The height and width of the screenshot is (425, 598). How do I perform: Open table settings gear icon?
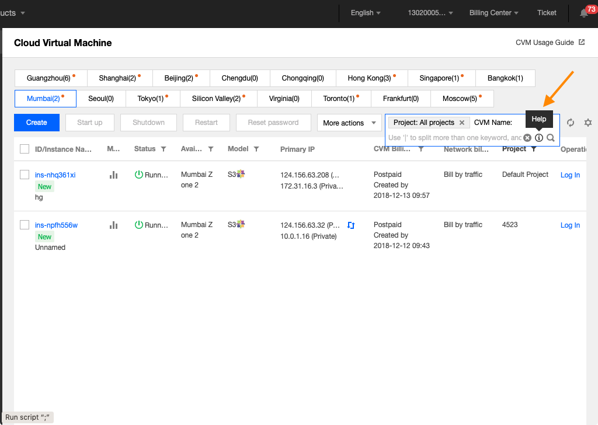point(587,123)
